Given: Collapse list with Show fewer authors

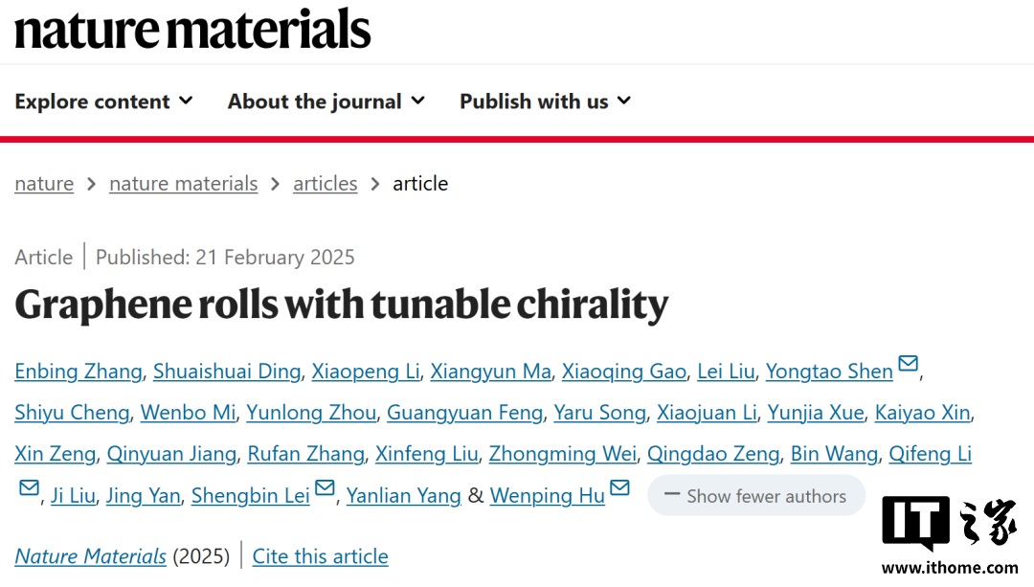Looking at the screenshot, I should pyautogui.click(x=755, y=496).
